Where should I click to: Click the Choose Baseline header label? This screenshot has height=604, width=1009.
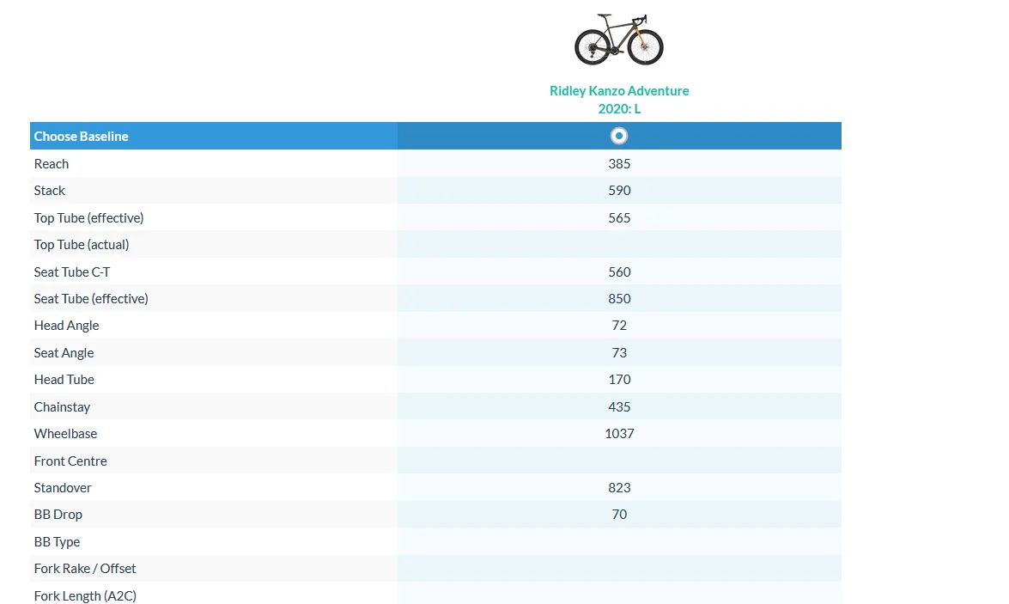(x=81, y=137)
